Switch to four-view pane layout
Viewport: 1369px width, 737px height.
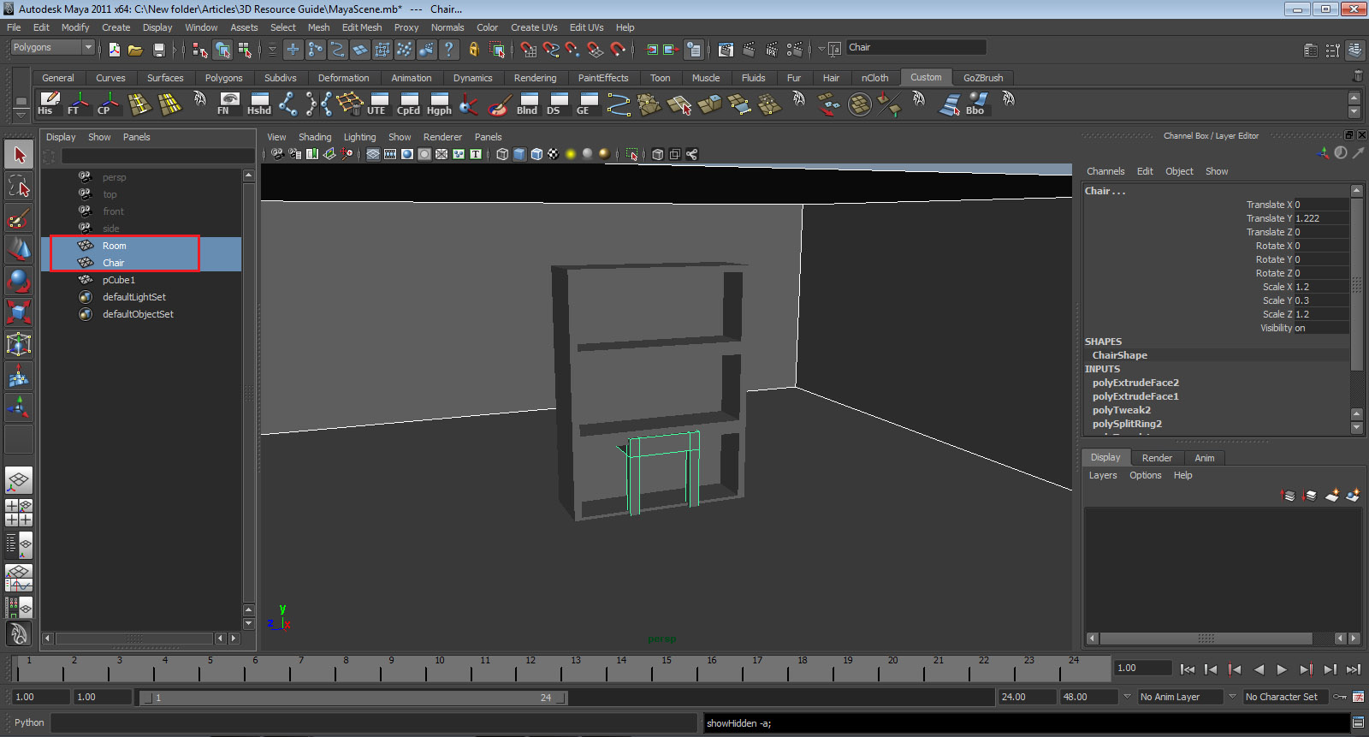[19, 512]
